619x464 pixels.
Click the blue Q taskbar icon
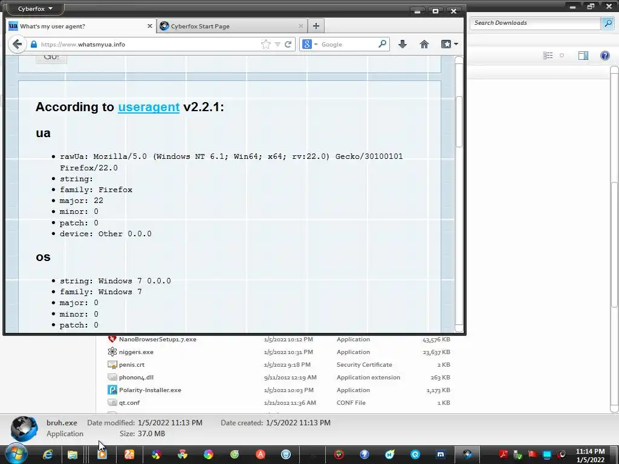(x=415, y=454)
